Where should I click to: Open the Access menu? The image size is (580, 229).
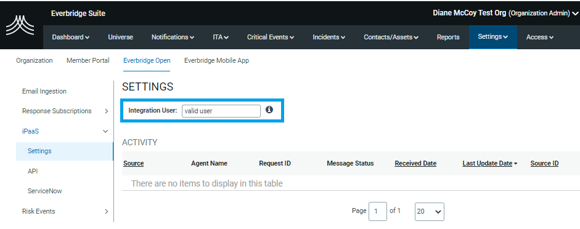[x=540, y=37]
